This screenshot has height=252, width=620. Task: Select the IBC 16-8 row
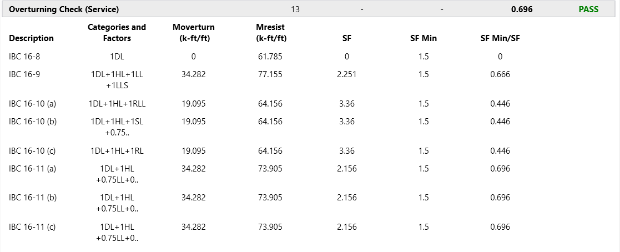[x=25, y=57]
